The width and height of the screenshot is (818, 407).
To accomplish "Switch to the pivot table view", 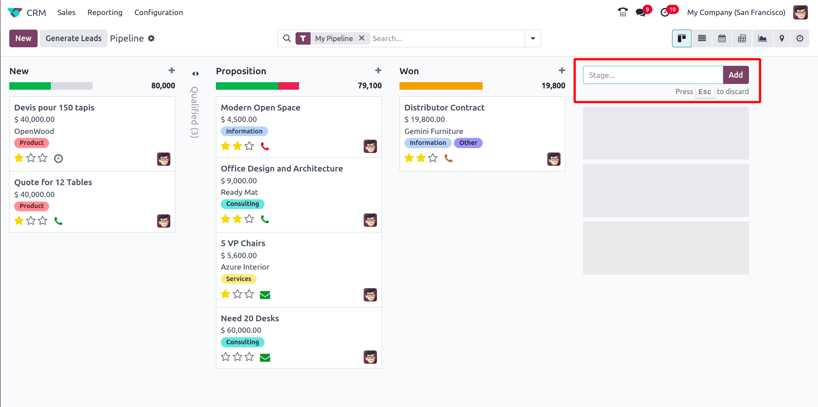I will 742,38.
